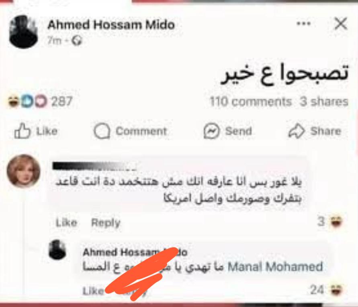Click the laughing reaction emoji on post
The image size is (358, 307).
point(13,101)
